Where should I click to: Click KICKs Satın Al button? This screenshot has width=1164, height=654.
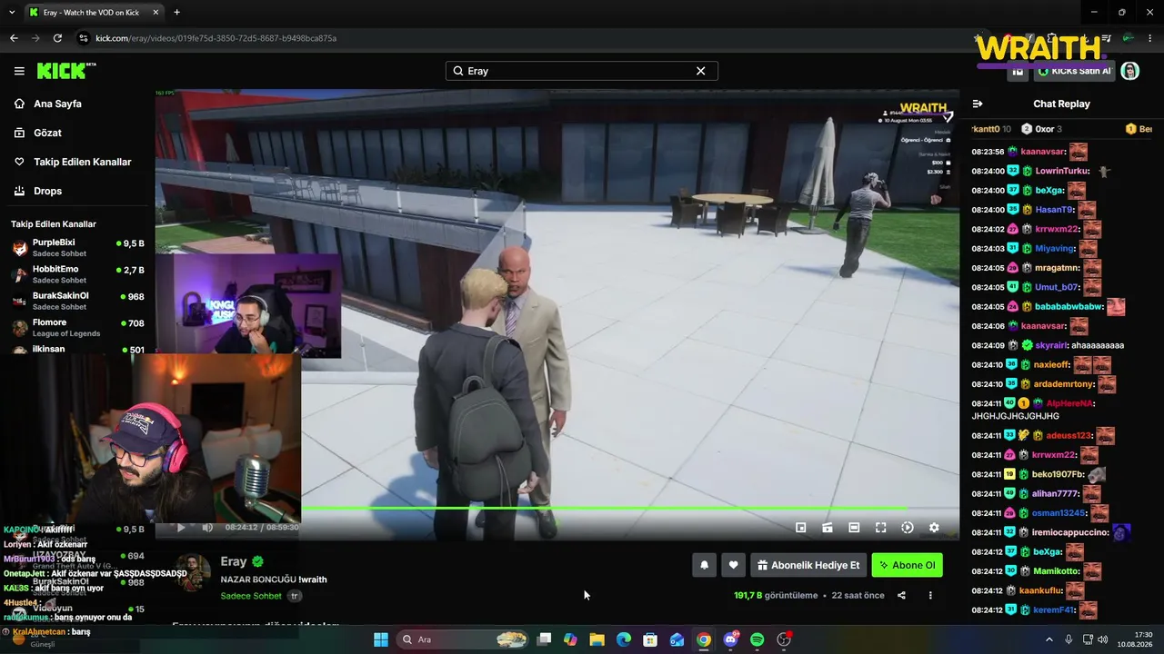(1075, 71)
